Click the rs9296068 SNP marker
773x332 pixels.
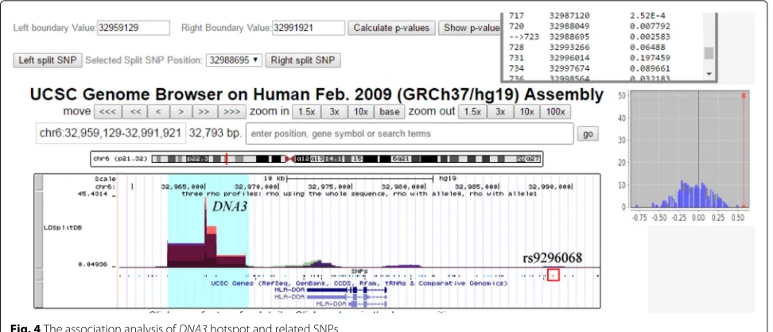pos(554,275)
